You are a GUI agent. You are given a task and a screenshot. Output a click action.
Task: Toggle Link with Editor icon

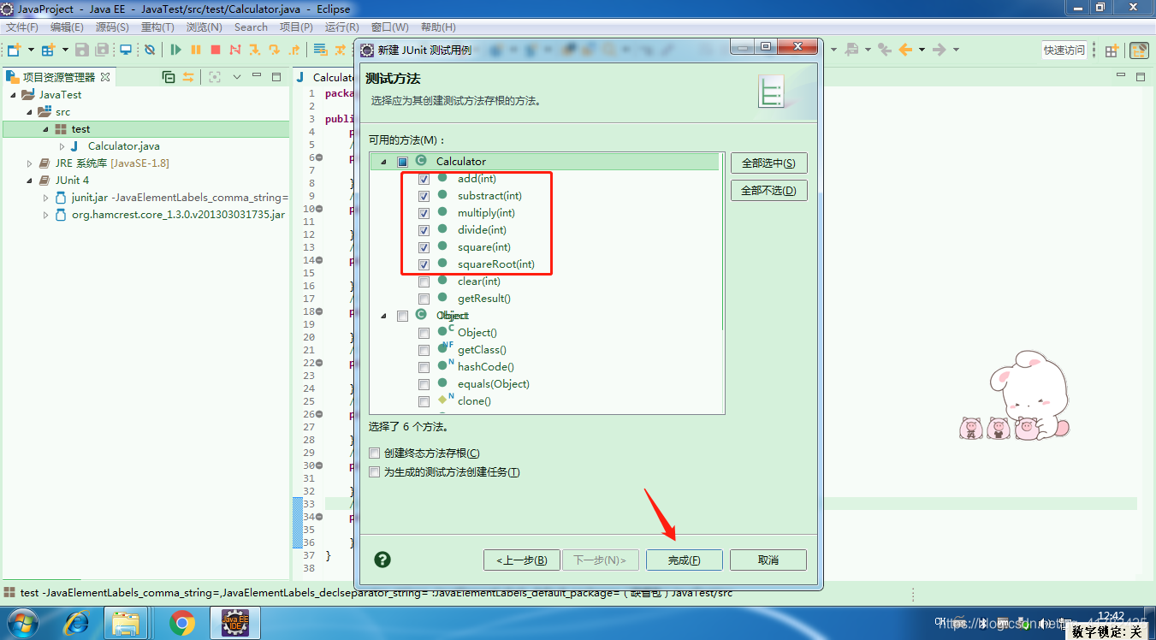coord(188,77)
